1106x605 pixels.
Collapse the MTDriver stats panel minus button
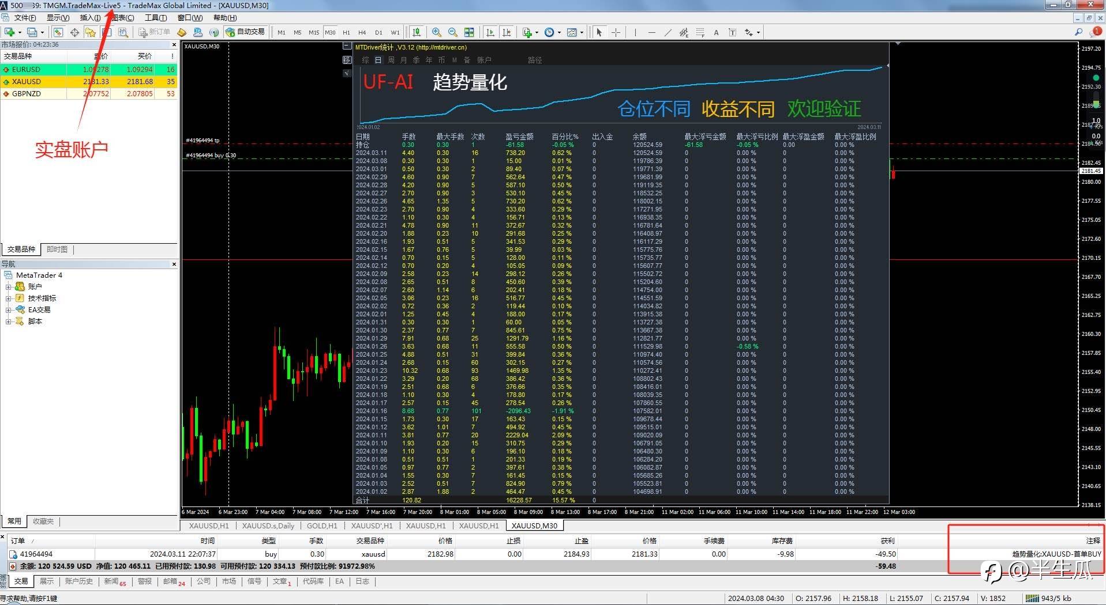pos(346,46)
